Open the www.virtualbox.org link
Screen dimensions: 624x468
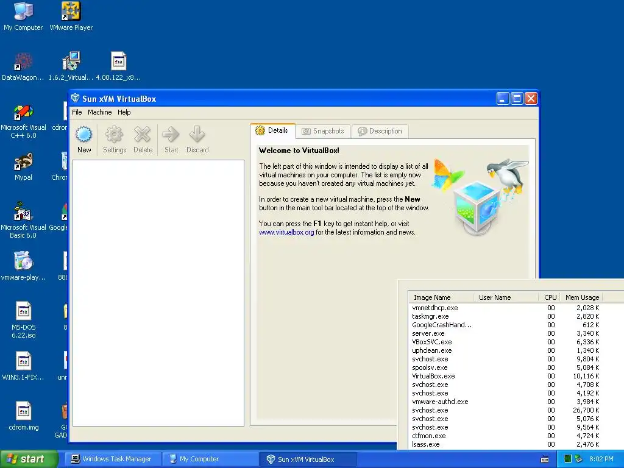click(286, 232)
